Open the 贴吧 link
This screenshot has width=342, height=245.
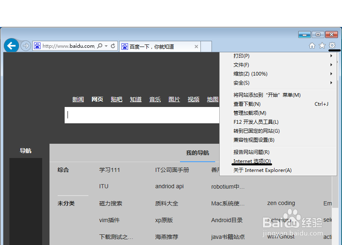pyautogui.click(x=117, y=100)
